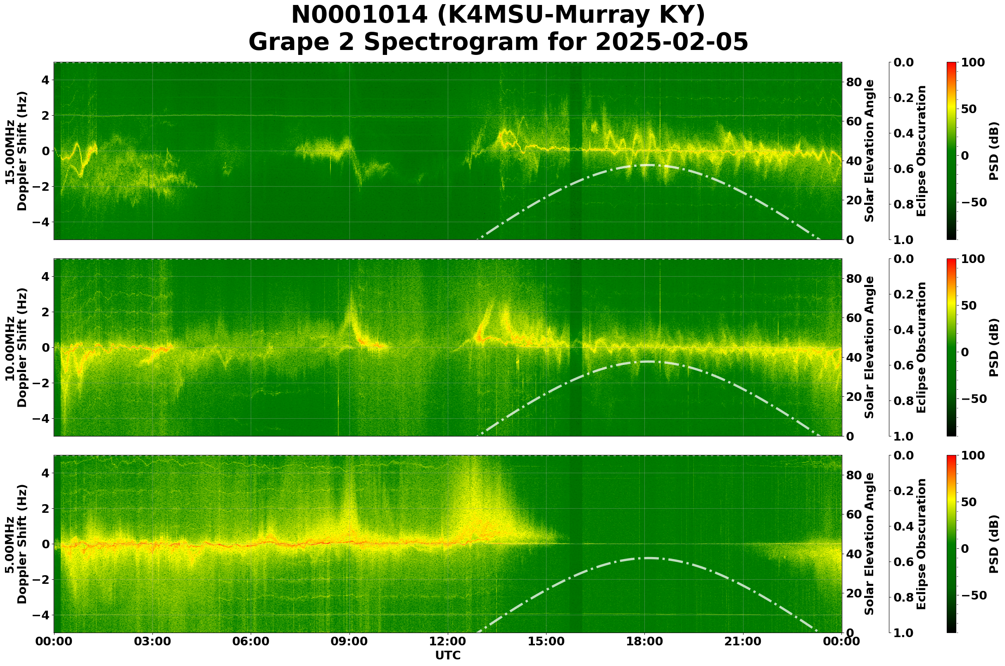Click the plot title N0001014 K4MSU-Murray KY
The width and height of the screenshot is (1005, 666).
[x=498, y=15]
